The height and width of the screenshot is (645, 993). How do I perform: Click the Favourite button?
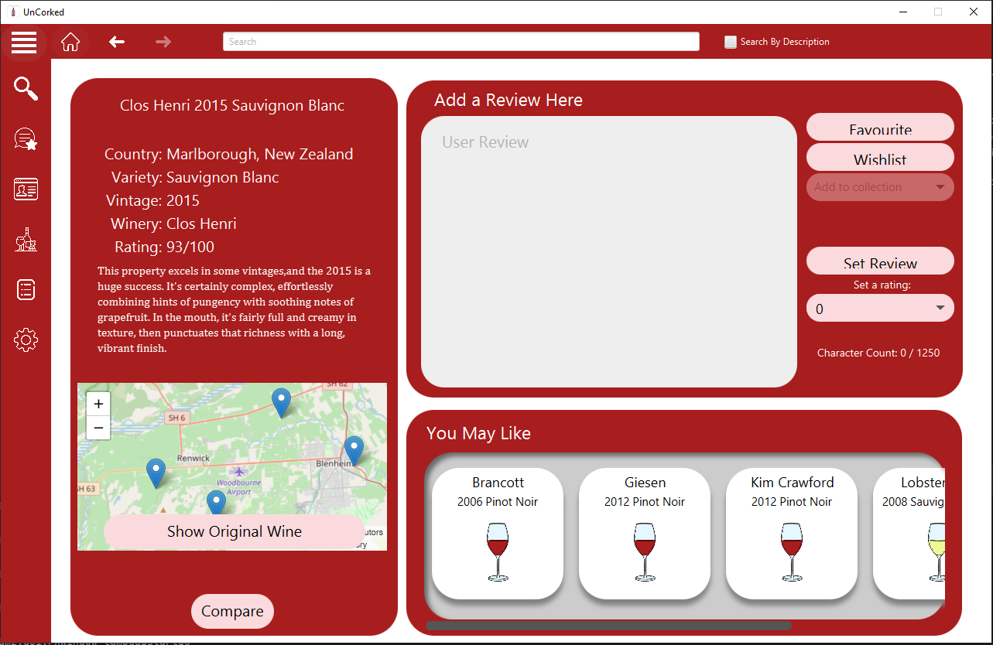click(880, 128)
